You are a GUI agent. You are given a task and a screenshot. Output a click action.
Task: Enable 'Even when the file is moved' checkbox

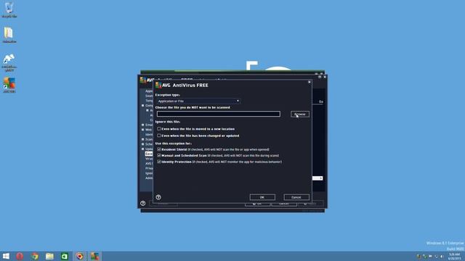(159, 129)
